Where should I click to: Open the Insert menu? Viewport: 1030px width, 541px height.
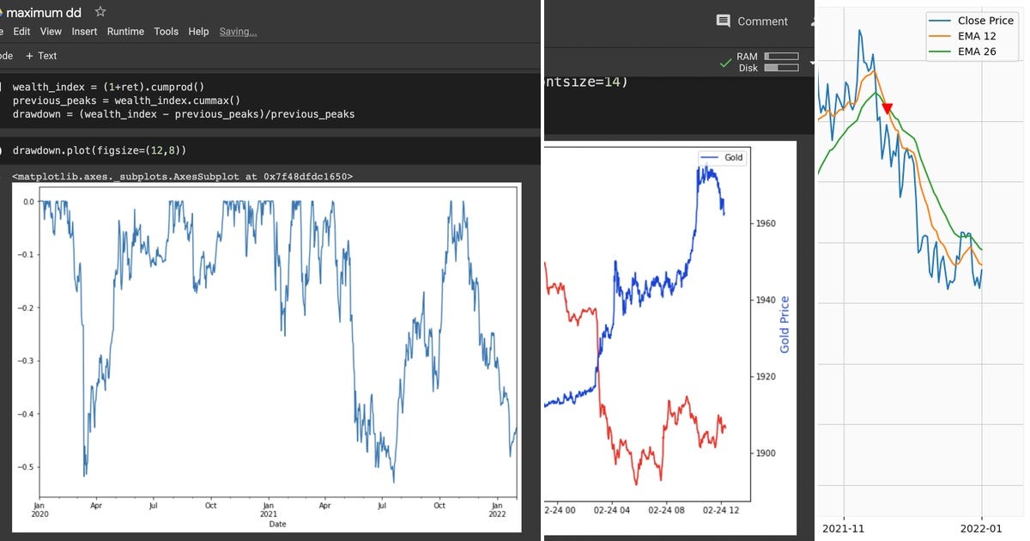coord(84,31)
